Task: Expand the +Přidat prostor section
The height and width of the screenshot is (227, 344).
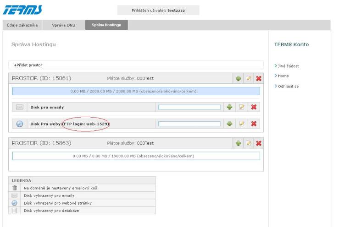Action: tap(28, 65)
